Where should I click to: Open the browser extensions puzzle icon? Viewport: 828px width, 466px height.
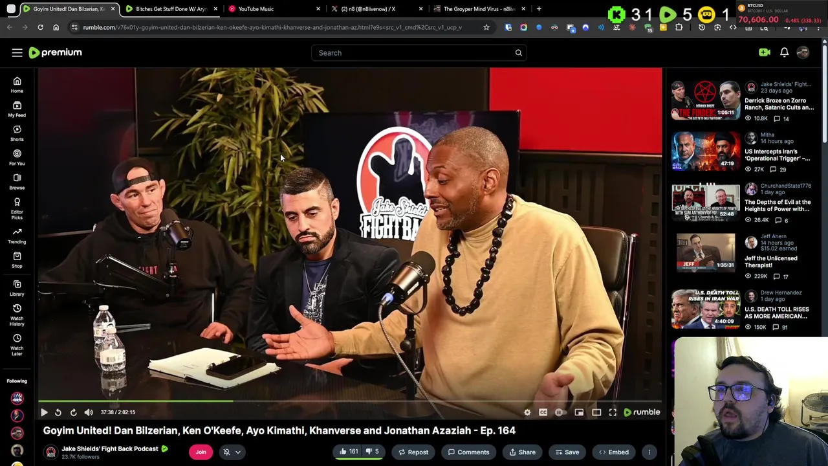click(x=679, y=27)
